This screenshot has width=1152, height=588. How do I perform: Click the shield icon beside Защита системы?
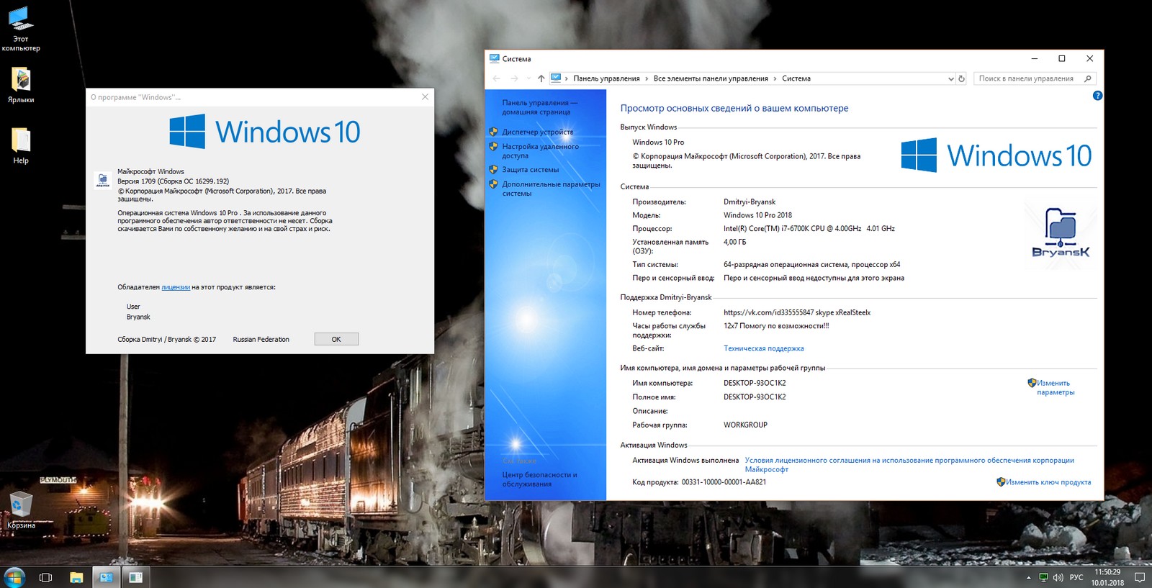point(493,170)
